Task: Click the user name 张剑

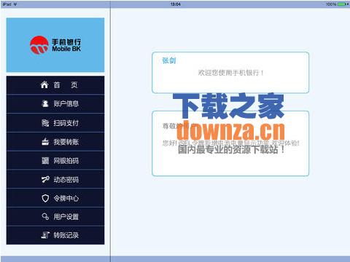Action: [169, 60]
